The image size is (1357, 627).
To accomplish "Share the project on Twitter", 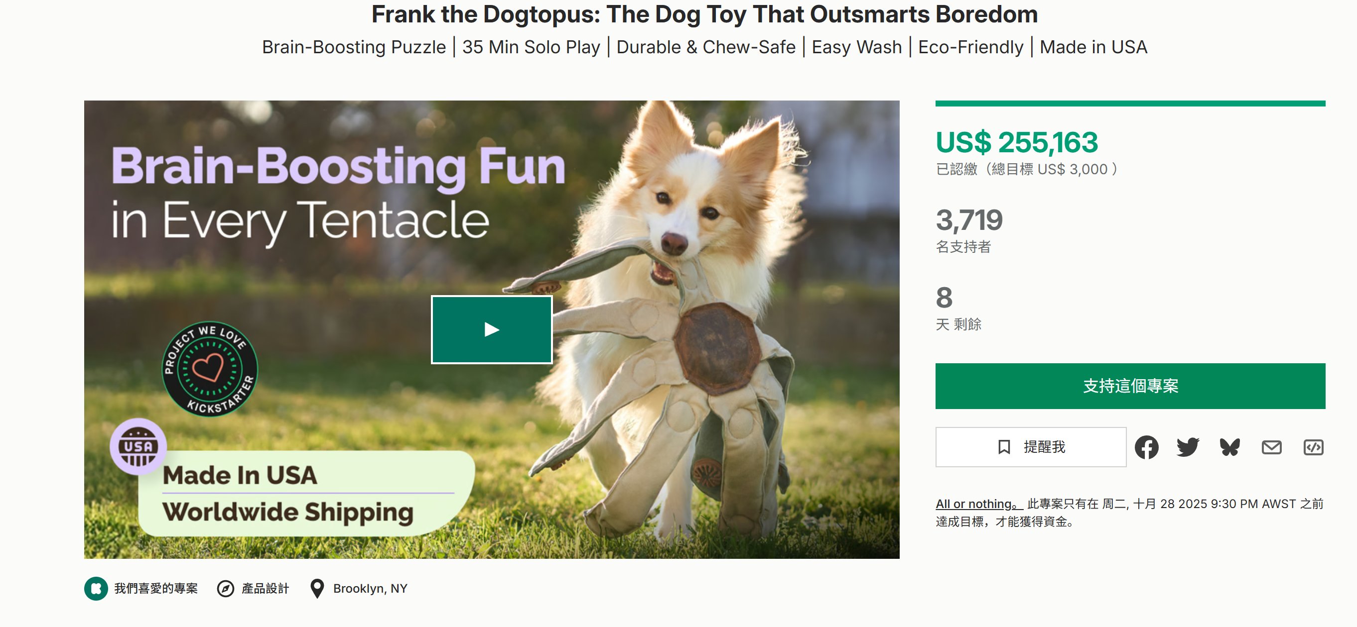I will point(1188,447).
